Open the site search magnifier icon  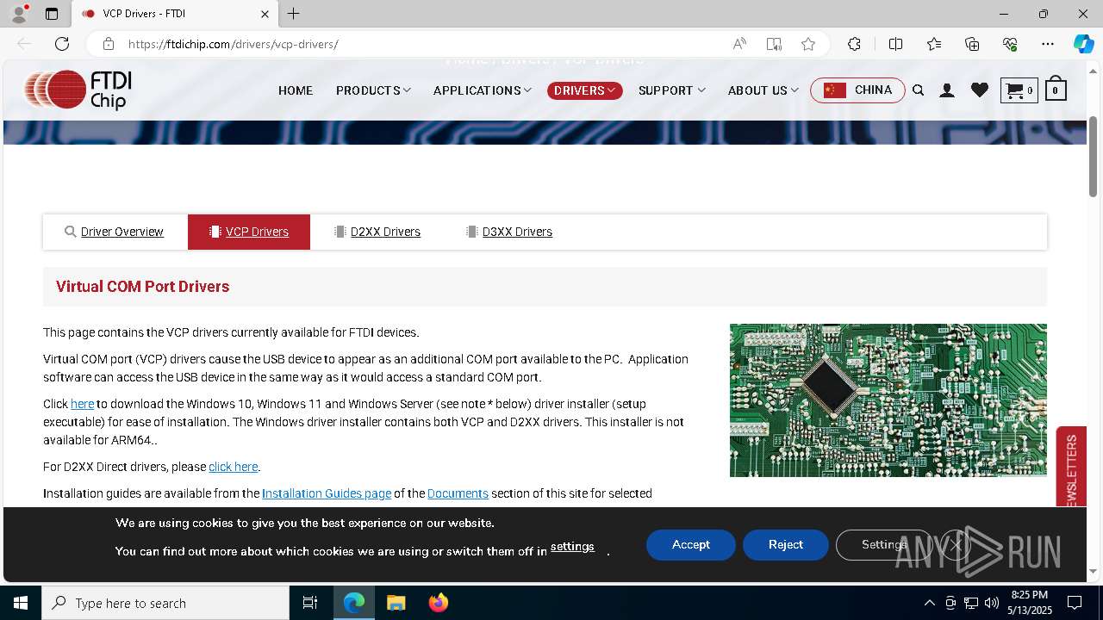click(919, 90)
